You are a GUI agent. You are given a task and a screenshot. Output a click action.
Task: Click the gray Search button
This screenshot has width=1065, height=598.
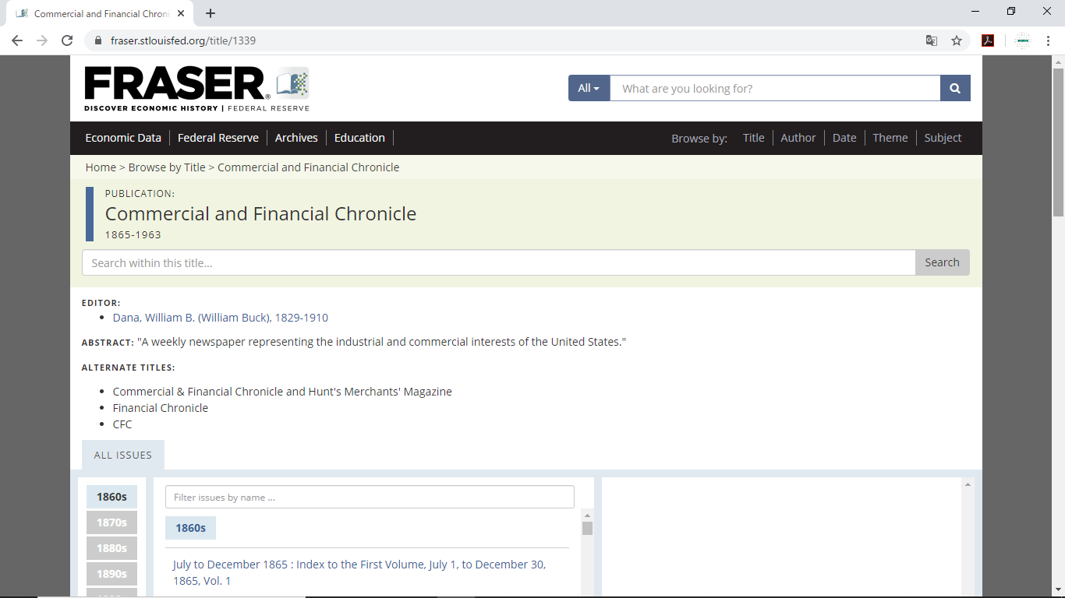(942, 262)
